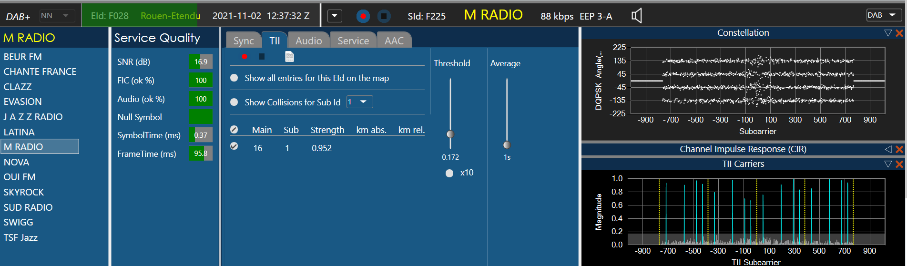
Task: Sort by the Strength column header
Action: pos(327,130)
